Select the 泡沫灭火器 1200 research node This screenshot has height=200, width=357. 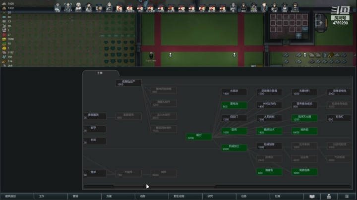[304, 118]
